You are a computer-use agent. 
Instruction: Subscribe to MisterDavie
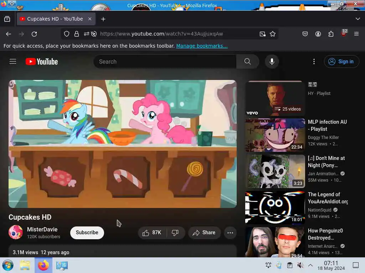coord(87,232)
